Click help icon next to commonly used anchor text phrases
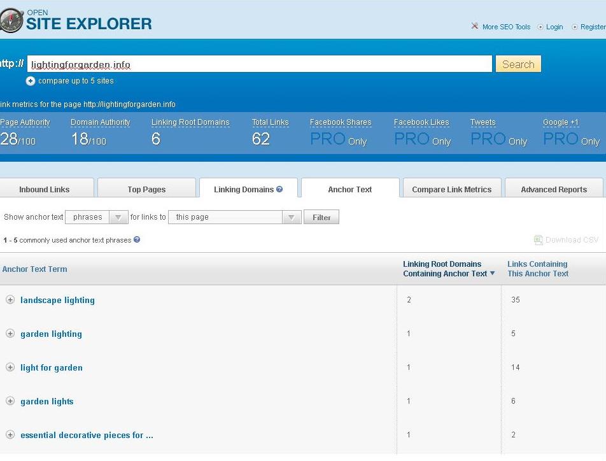Image resolution: width=606 pixels, height=461 pixels. [x=137, y=240]
